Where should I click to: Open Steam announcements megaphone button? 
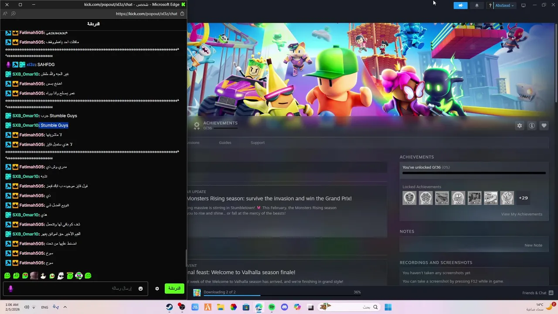tap(460, 5)
